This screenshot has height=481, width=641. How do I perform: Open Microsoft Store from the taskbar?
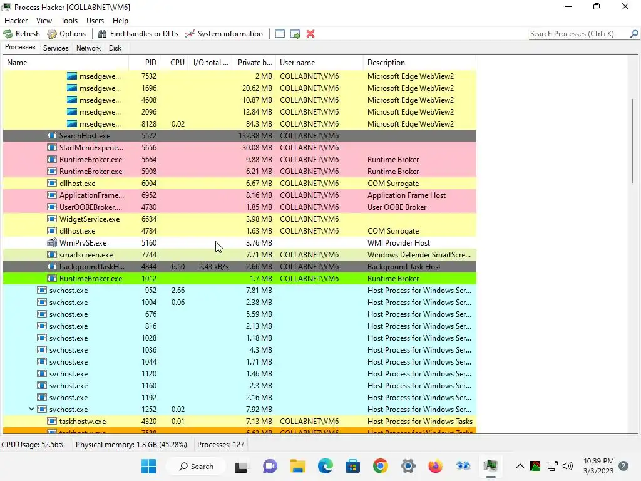pos(353,466)
